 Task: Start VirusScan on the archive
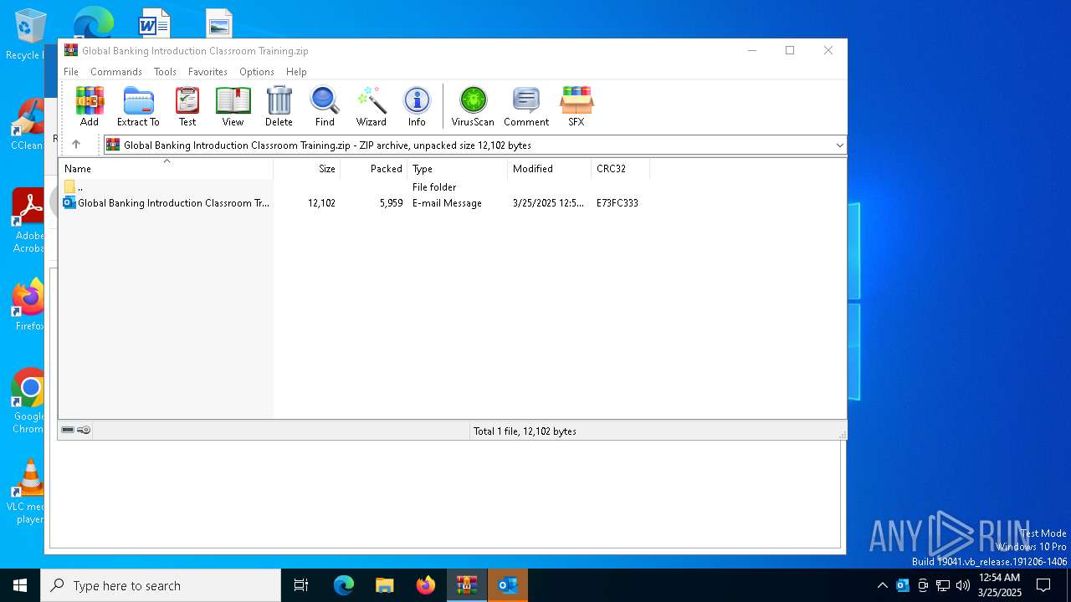pyautogui.click(x=473, y=106)
